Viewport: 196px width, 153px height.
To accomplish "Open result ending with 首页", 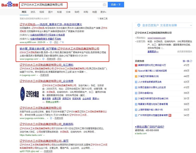I will tap(44, 141).
